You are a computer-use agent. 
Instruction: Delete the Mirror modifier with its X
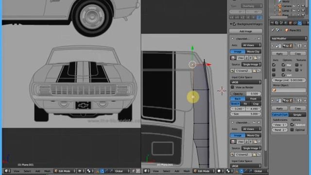tap(305, 46)
